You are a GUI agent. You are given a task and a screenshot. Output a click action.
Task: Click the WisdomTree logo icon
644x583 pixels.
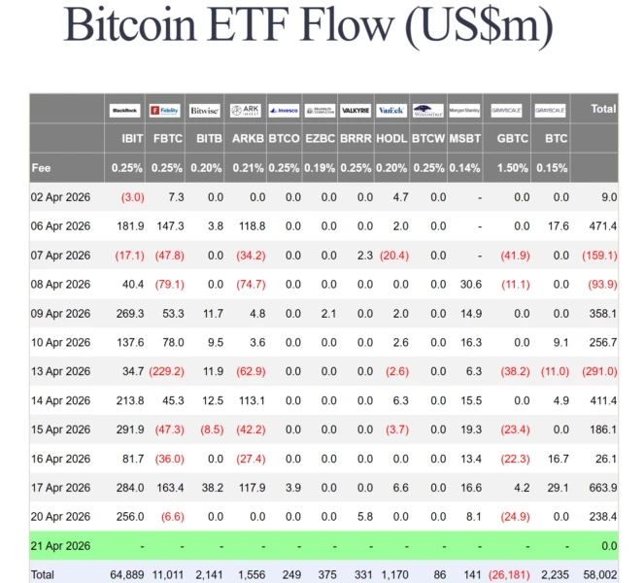tap(428, 111)
